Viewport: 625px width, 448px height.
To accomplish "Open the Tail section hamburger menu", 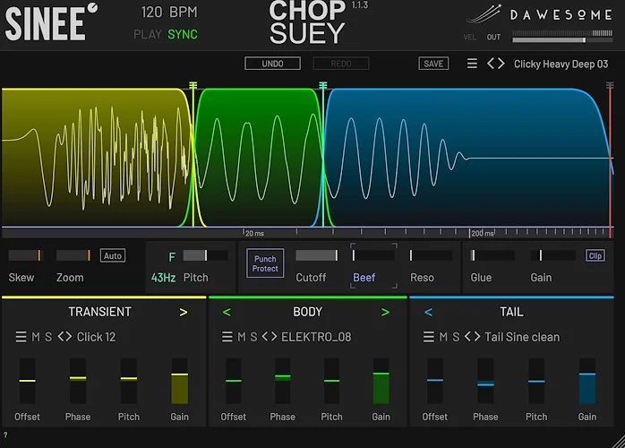I will point(429,337).
